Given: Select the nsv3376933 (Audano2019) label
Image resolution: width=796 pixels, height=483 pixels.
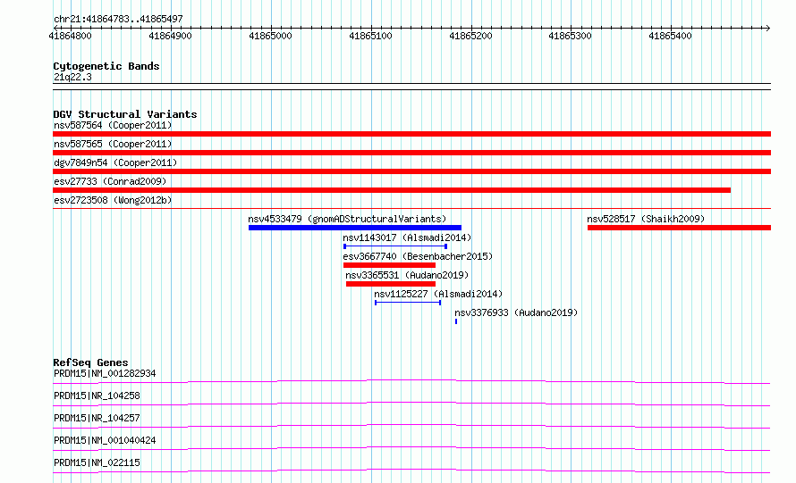Looking at the screenshot, I should (x=516, y=312).
